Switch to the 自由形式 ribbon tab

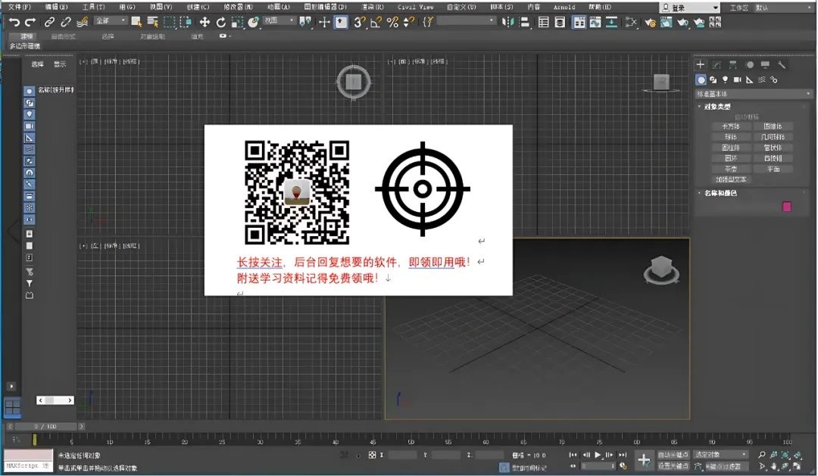pyautogui.click(x=63, y=36)
